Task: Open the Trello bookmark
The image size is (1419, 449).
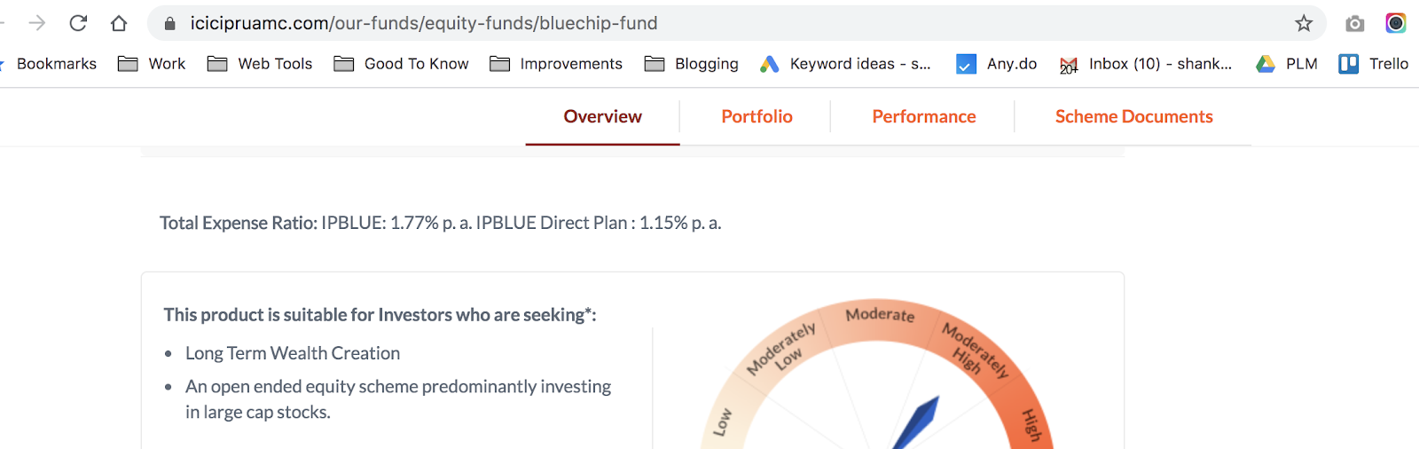Action: [1374, 64]
